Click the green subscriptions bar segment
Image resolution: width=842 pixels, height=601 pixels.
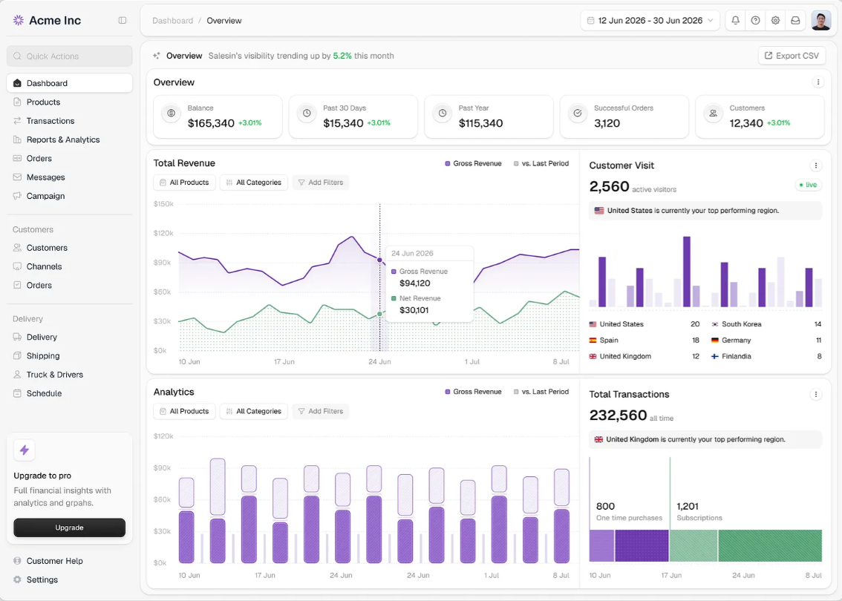click(770, 546)
